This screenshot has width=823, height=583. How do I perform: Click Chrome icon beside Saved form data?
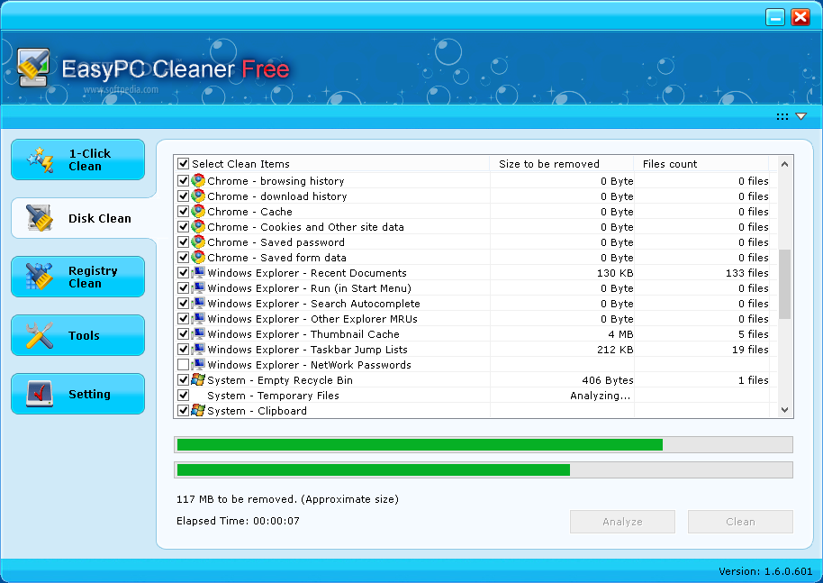point(198,257)
